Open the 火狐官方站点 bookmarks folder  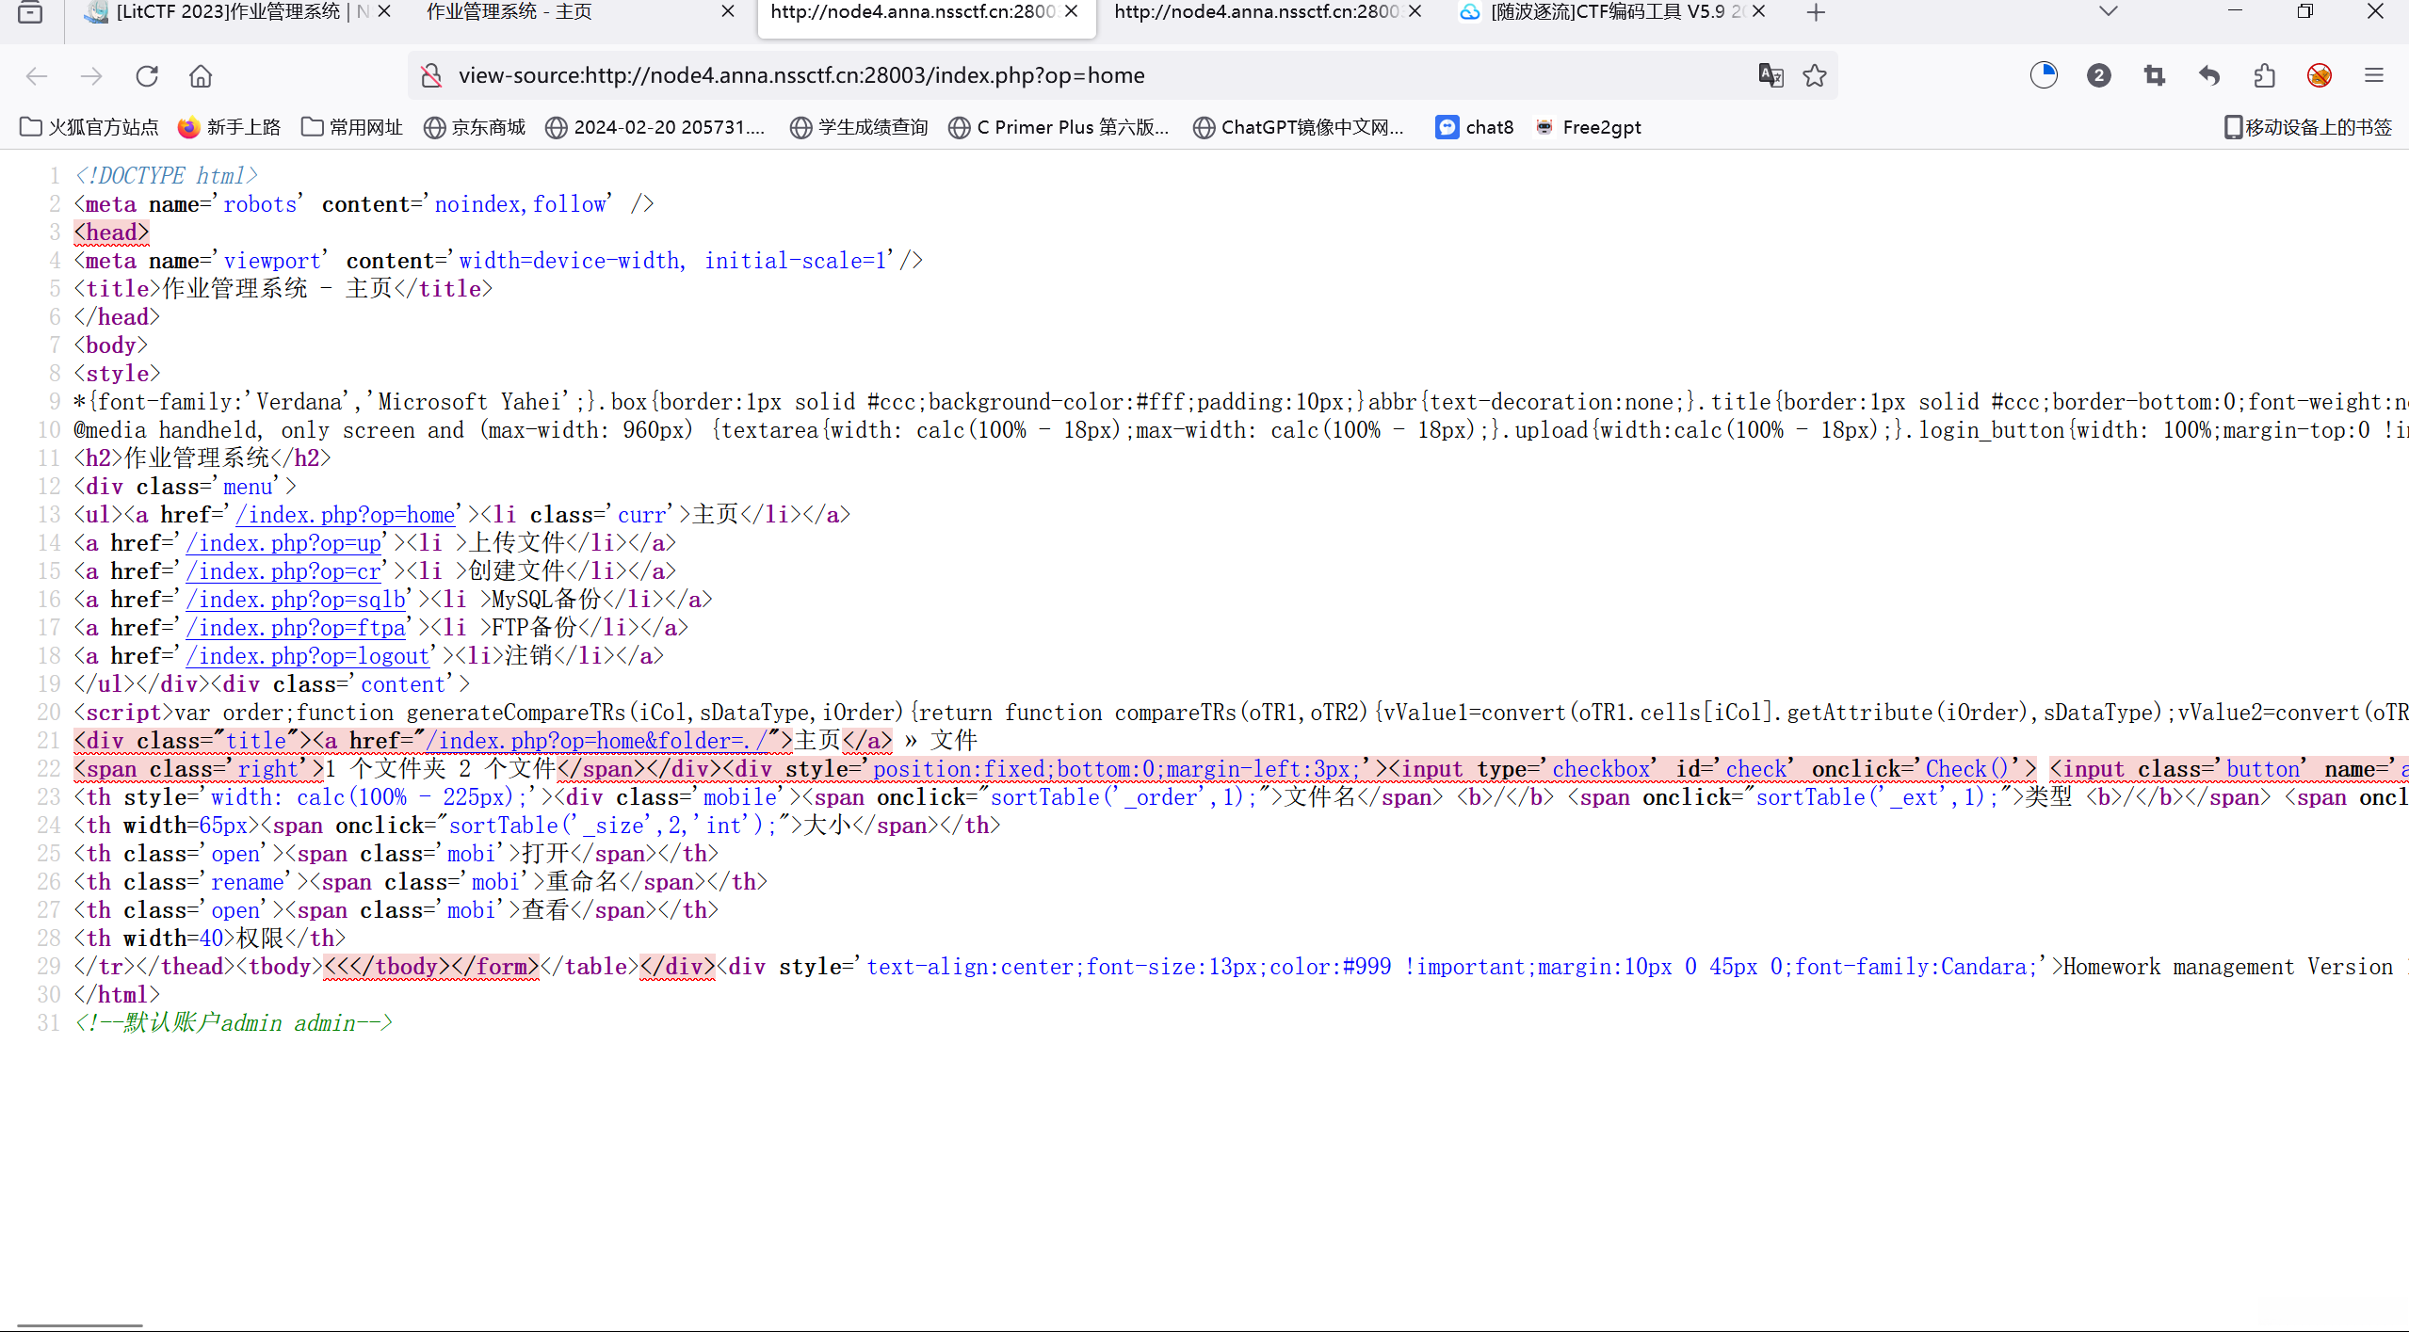point(89,127)
